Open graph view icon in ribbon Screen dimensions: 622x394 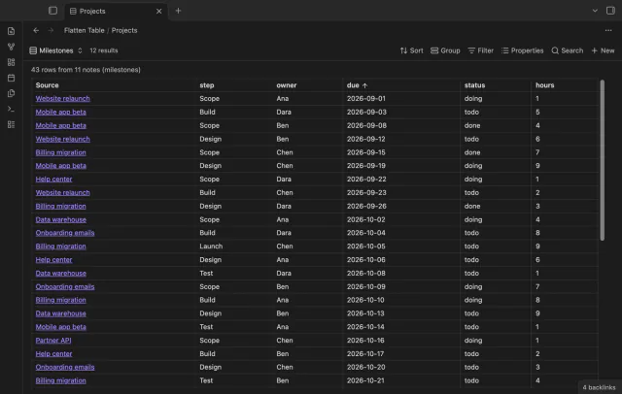coord(11,47)
